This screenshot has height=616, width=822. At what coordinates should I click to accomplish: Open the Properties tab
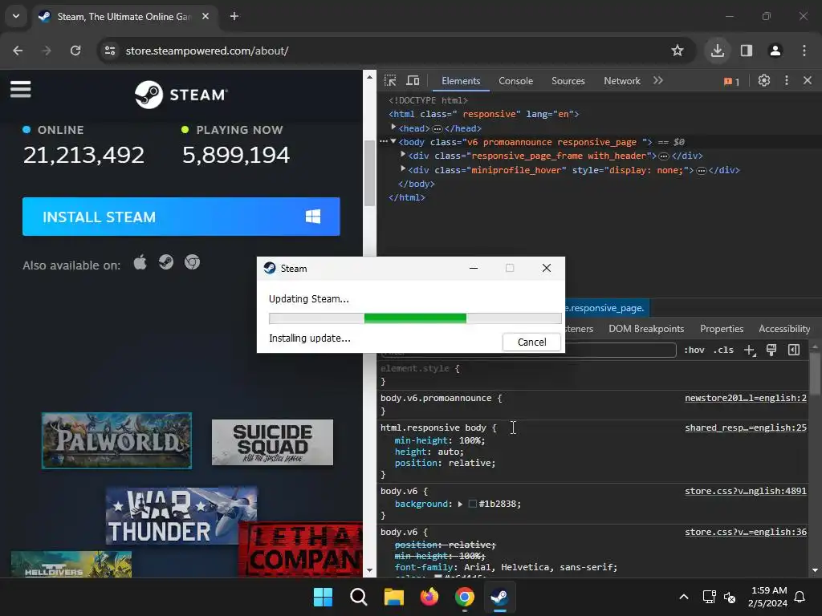coord(722,328)
